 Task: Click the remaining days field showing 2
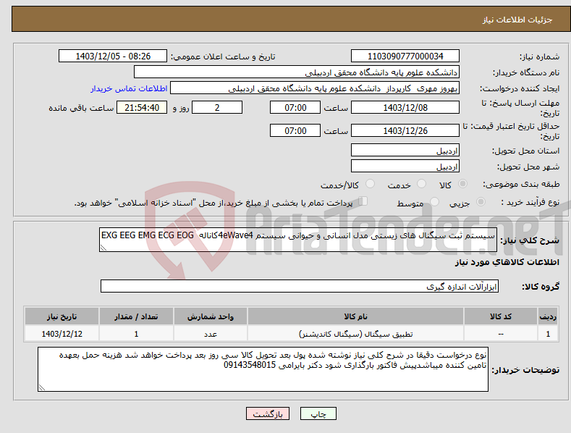217,107
